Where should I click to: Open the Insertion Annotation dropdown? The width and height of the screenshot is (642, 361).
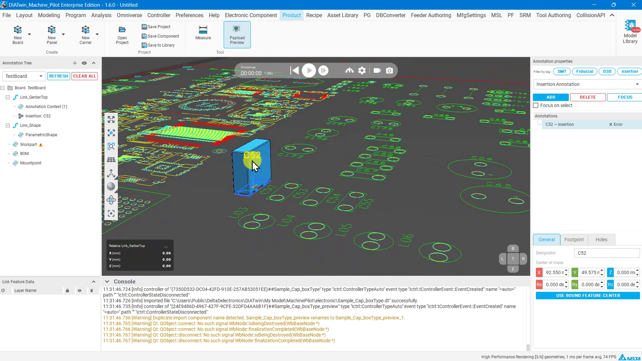(x=587, y=84)
